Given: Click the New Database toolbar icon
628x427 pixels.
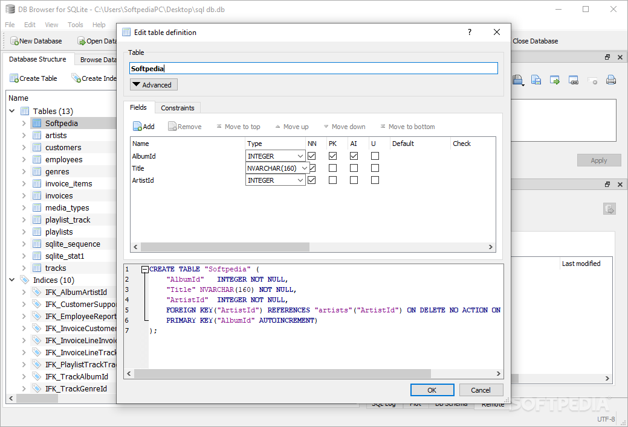Looking at the screenshot, I should pyautogui.click(x=15, y=41).
